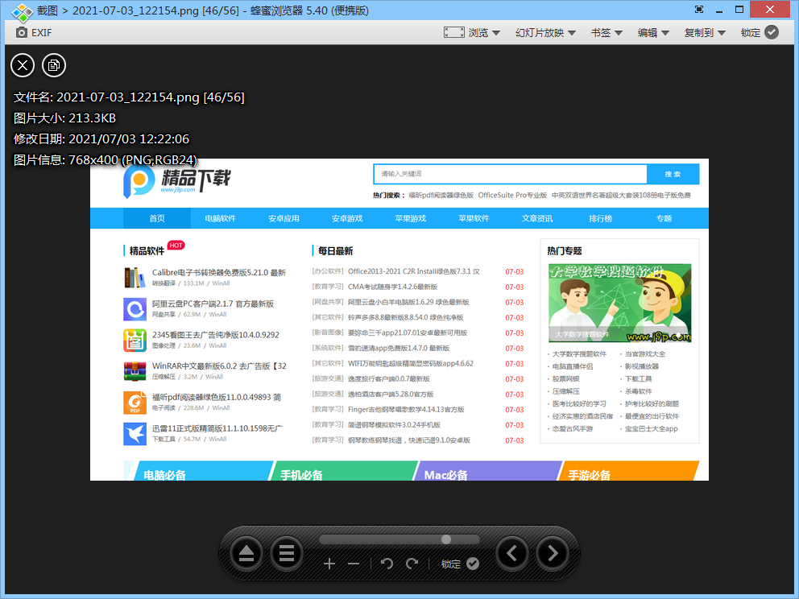The image size is (799, 599).
Task: Expand the 幻灯片放映 slideshow menu
Action: (545, 32)
